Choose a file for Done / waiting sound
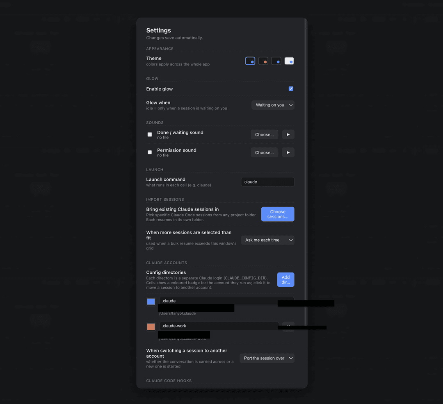The image size is (443, 404). pos(265,134)
